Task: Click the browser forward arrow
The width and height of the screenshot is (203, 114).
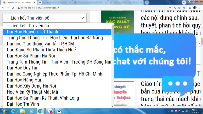Action: point(8,8)
